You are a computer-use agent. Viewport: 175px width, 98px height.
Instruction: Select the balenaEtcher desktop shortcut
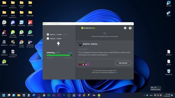(4, 62)
